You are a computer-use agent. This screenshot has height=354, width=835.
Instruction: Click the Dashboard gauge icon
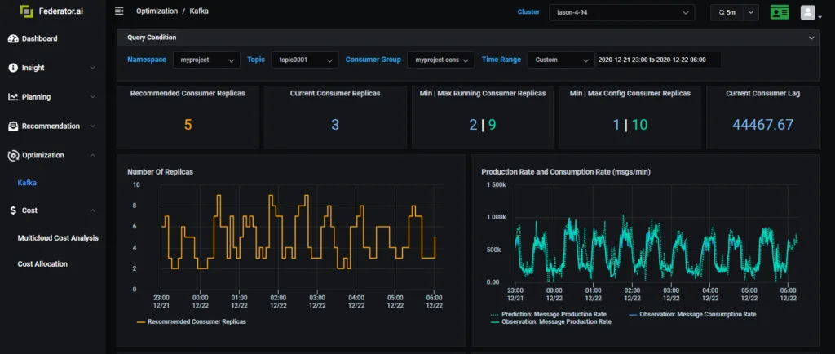tap(13, 39)
